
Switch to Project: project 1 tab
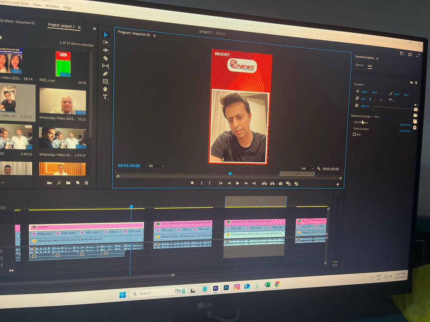(x=61, y=26)
